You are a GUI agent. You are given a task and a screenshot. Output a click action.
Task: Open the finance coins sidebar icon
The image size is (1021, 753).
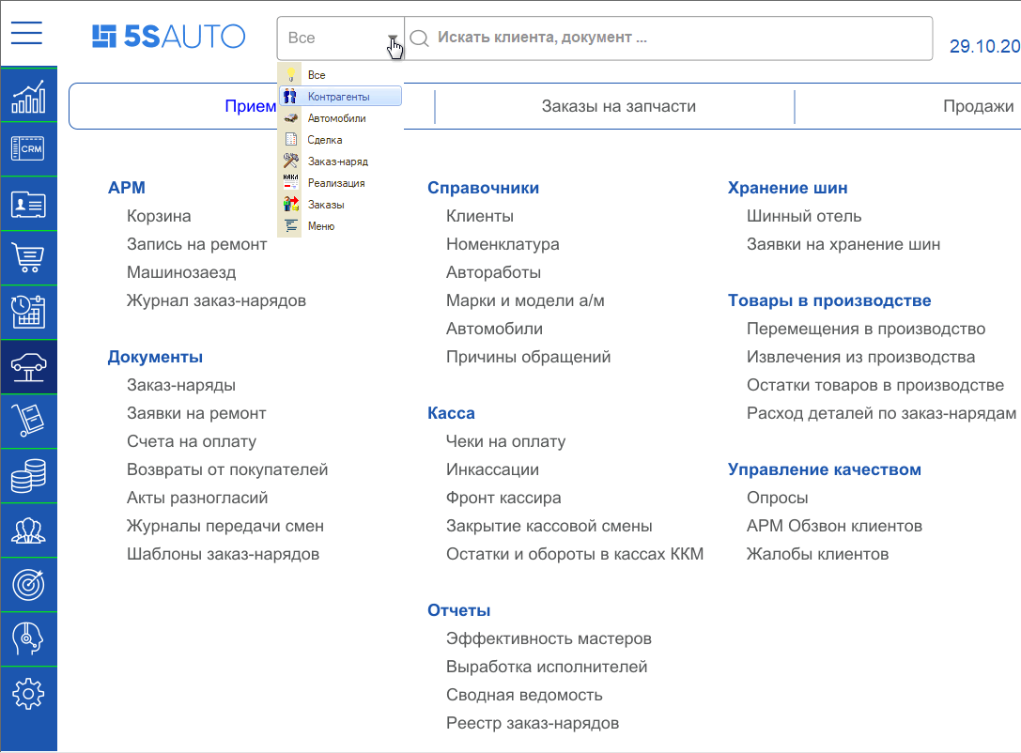(x=29, y=475)
